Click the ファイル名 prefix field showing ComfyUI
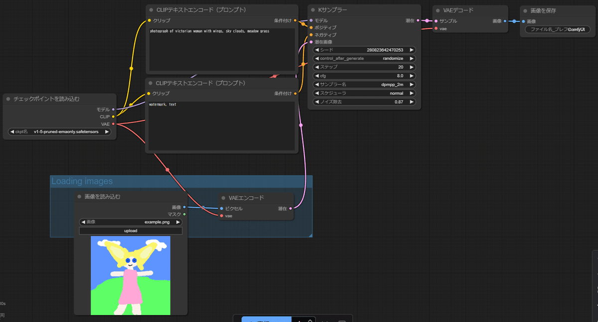This screenshot has height=322, width=598. pyautogui.click(x=558, y=30)
